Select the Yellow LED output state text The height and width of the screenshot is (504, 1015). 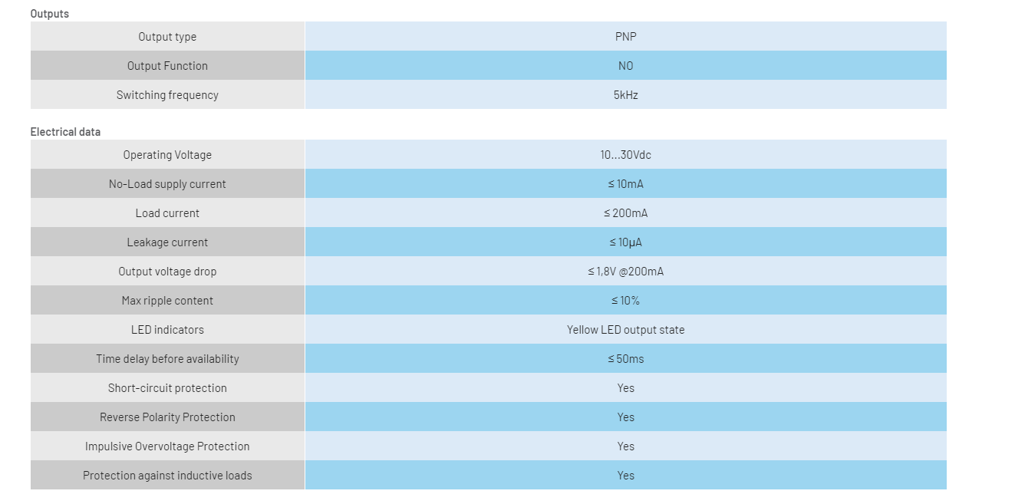click(x=625, y=330)
